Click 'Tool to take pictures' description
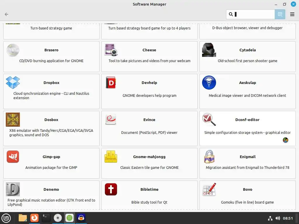The width and height of the screenshot is (299, 224). pos(149,61)
